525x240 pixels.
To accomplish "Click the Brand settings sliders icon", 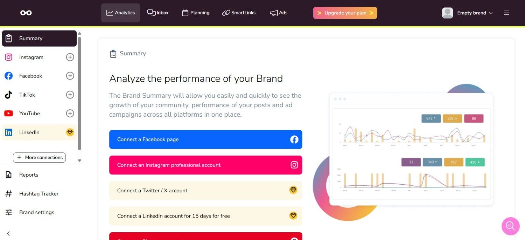I will click(8, 212).
